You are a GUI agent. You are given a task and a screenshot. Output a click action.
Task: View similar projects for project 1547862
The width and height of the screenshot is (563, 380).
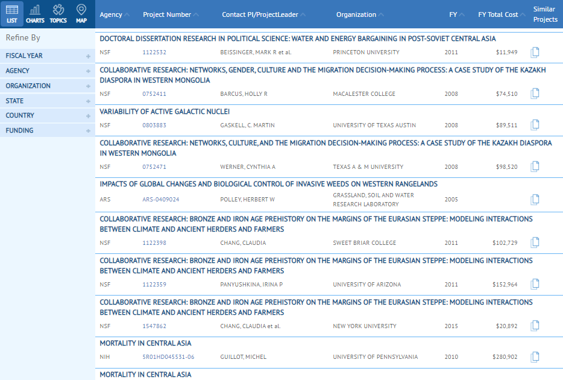[x=535, y=326]
